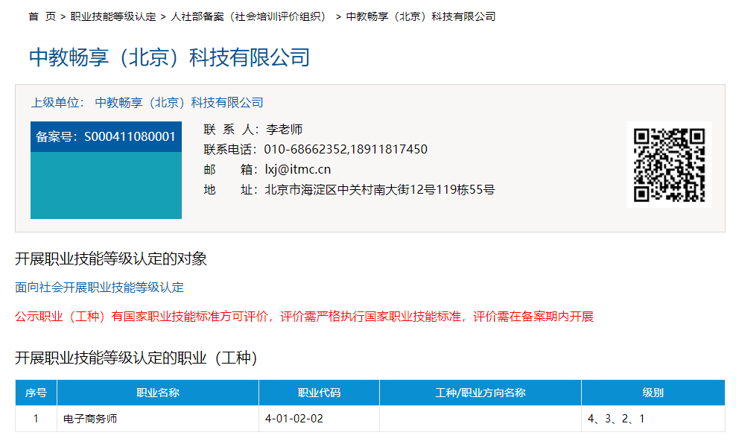Click 面向社会开展职业技能等级认定 text
Viewport: 736px width, 447px height.
tap(100, 288)
